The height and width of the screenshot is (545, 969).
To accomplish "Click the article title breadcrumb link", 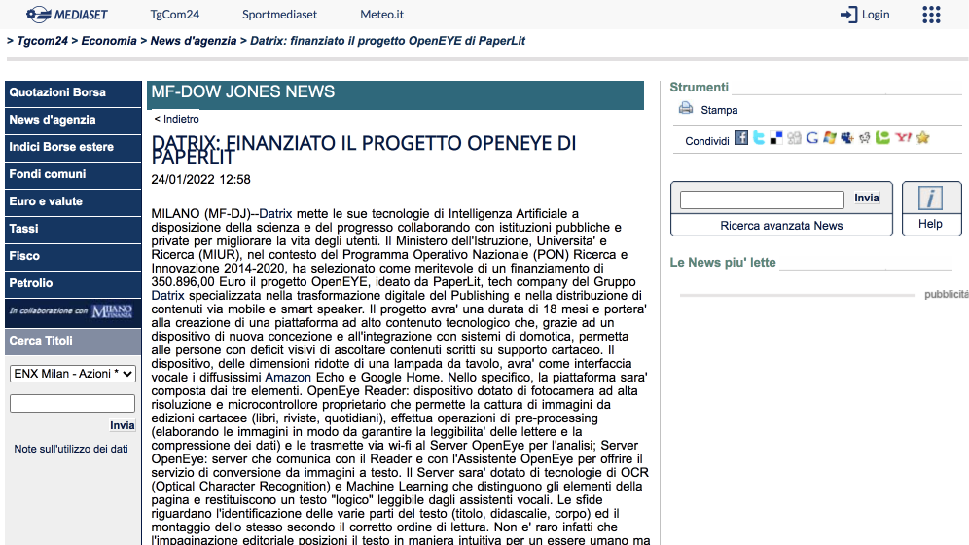I will pyautogui.click(x=387, y=41).
